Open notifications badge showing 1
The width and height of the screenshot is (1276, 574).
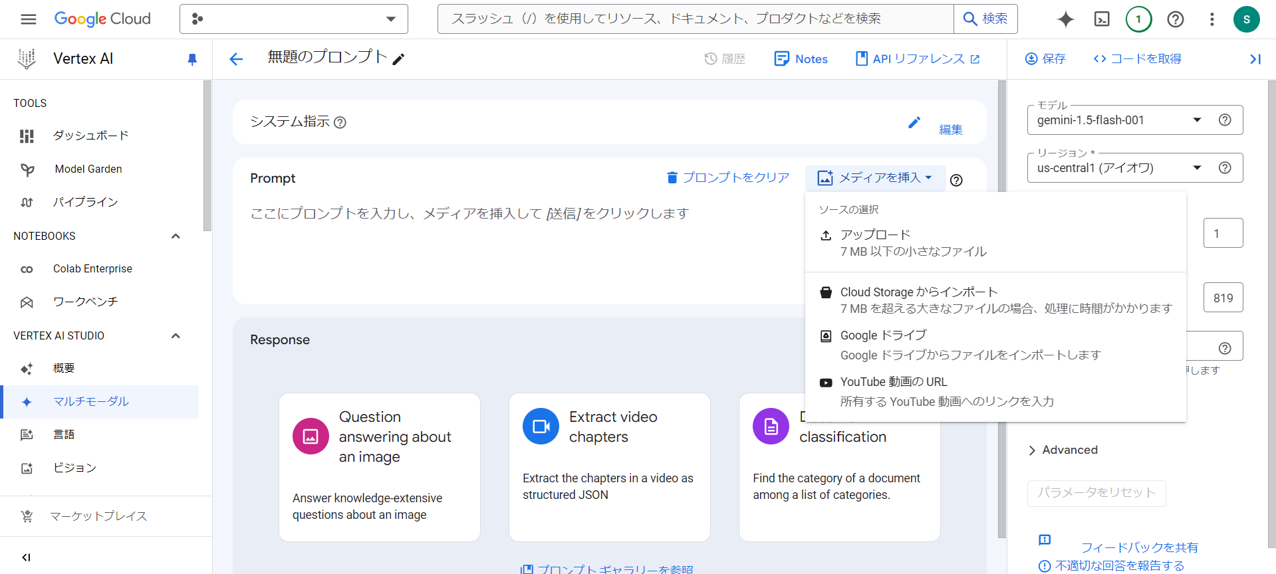[1138, 19]
